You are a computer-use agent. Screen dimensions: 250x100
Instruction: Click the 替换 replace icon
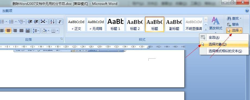(x=233, y=24)
